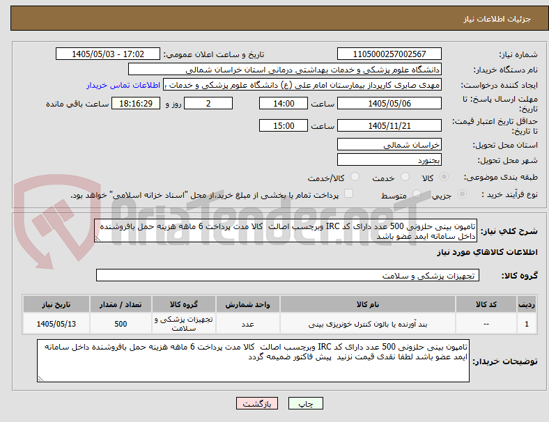The height and width of the screenshot is (422, 549).
Task: Click the نام دستگاه خریدار label
Action: [x=506, y=70]
